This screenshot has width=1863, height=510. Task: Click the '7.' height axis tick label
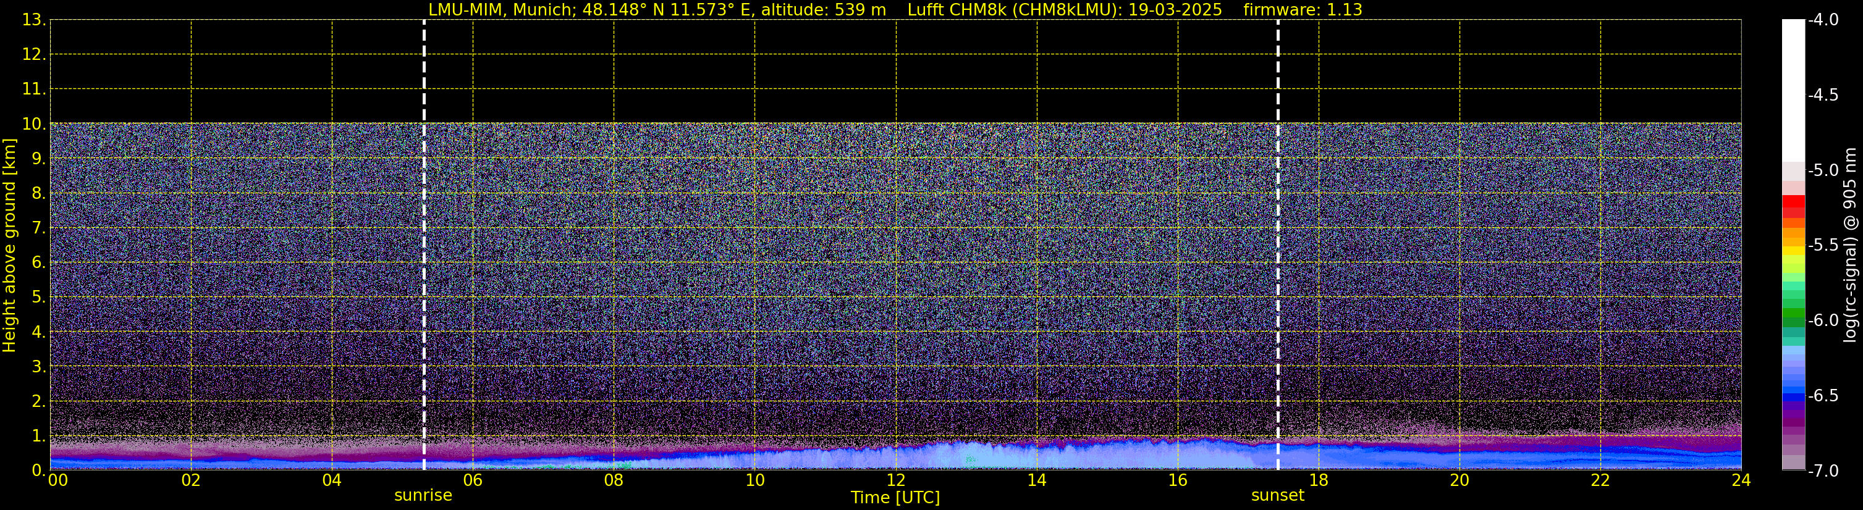point(38,228)
